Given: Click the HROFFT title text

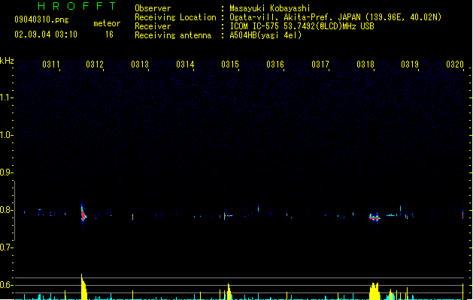Looking at the screenshot, I should 77,6.
